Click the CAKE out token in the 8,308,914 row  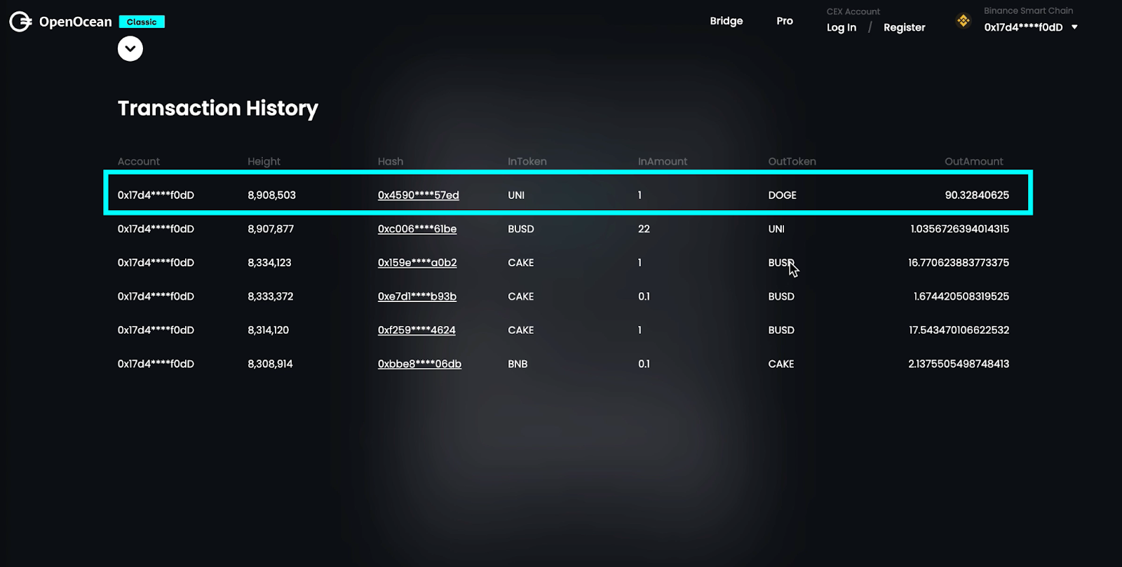point(781,363)
